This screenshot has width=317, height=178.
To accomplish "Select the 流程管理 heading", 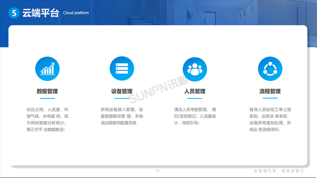I will point(270,91).
